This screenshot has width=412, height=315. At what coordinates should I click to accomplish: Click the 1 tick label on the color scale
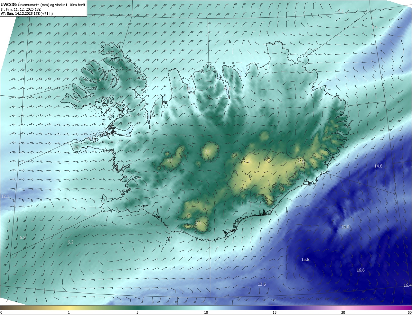pyautogui.click(x=69, y=312)
